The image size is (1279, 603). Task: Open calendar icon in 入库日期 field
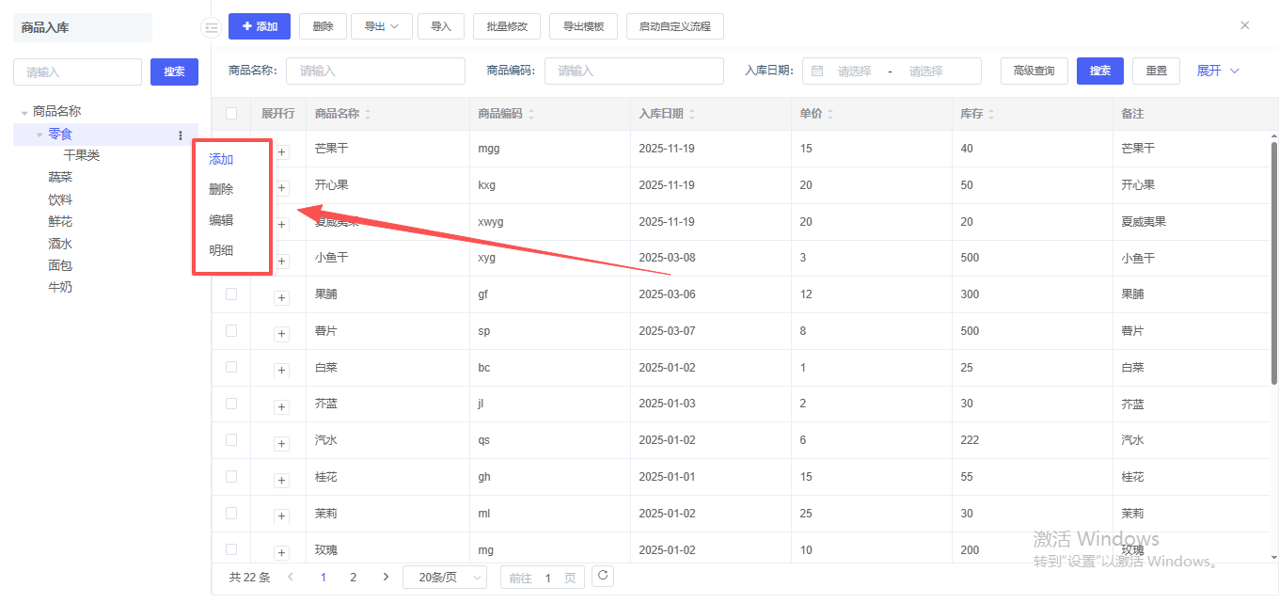pos(817,71)
